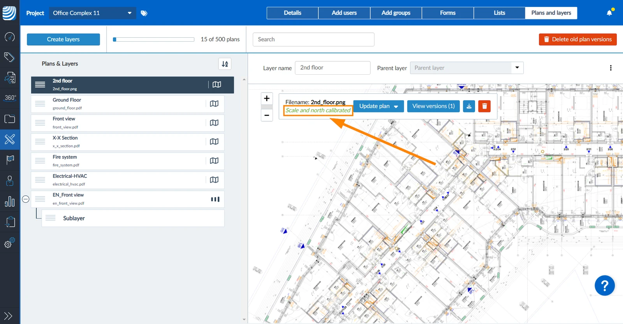Expand the Parent layer dropdown
This screenshot has width=623, height=324.
click(517, 68)
